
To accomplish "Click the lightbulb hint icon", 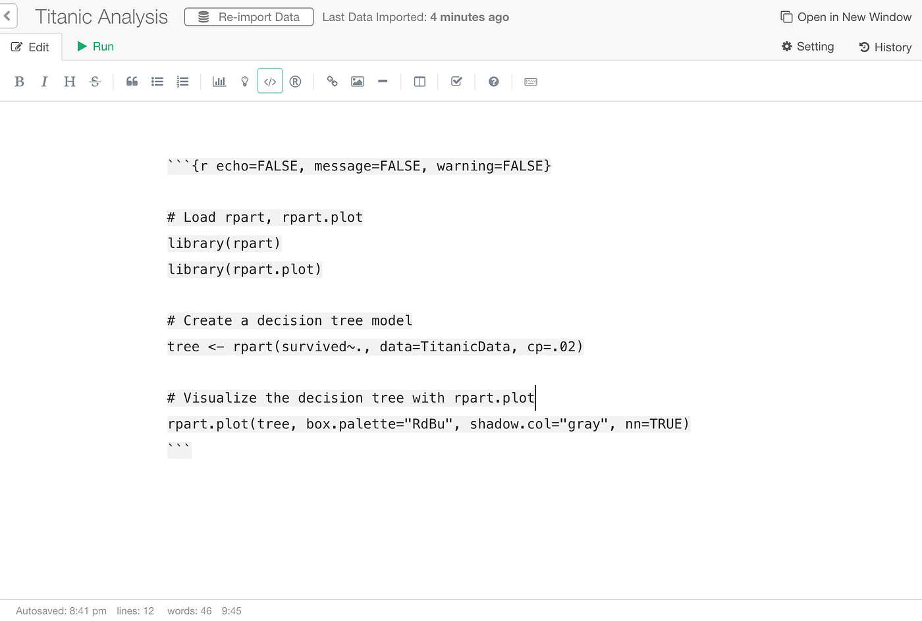I will (244, 81).
